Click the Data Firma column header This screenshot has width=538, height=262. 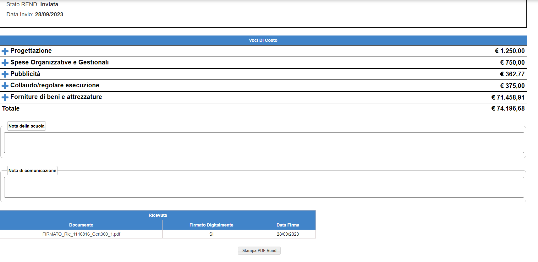(288, 225)
